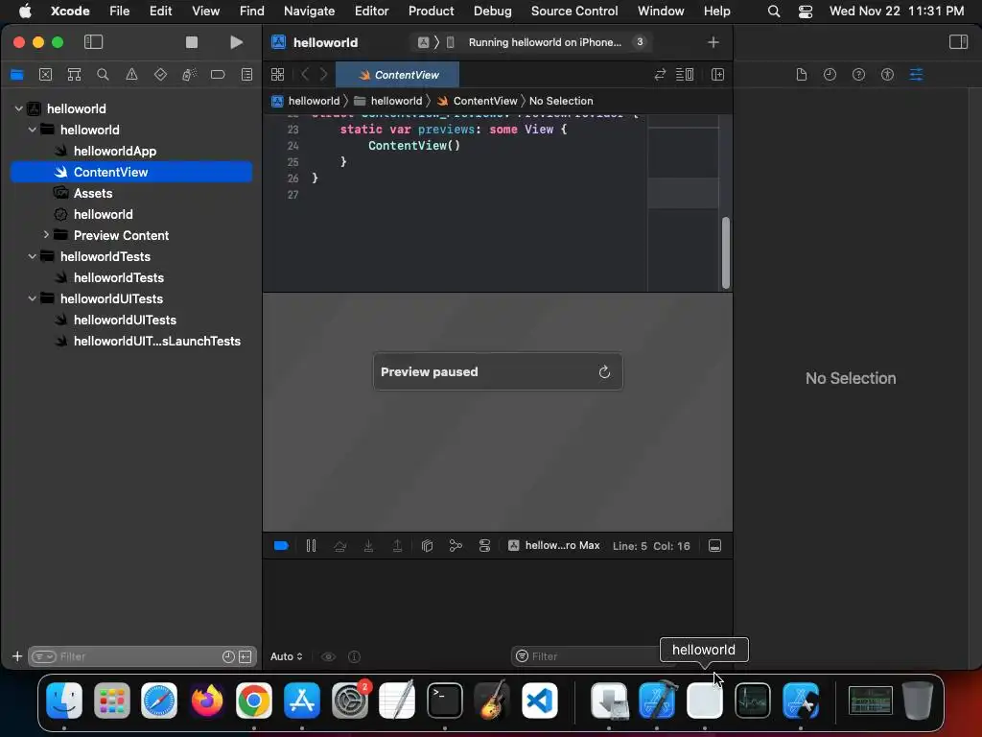The image size is (982, 737).
Task: Click the plus Library button
Action: [x=713, y=42]
